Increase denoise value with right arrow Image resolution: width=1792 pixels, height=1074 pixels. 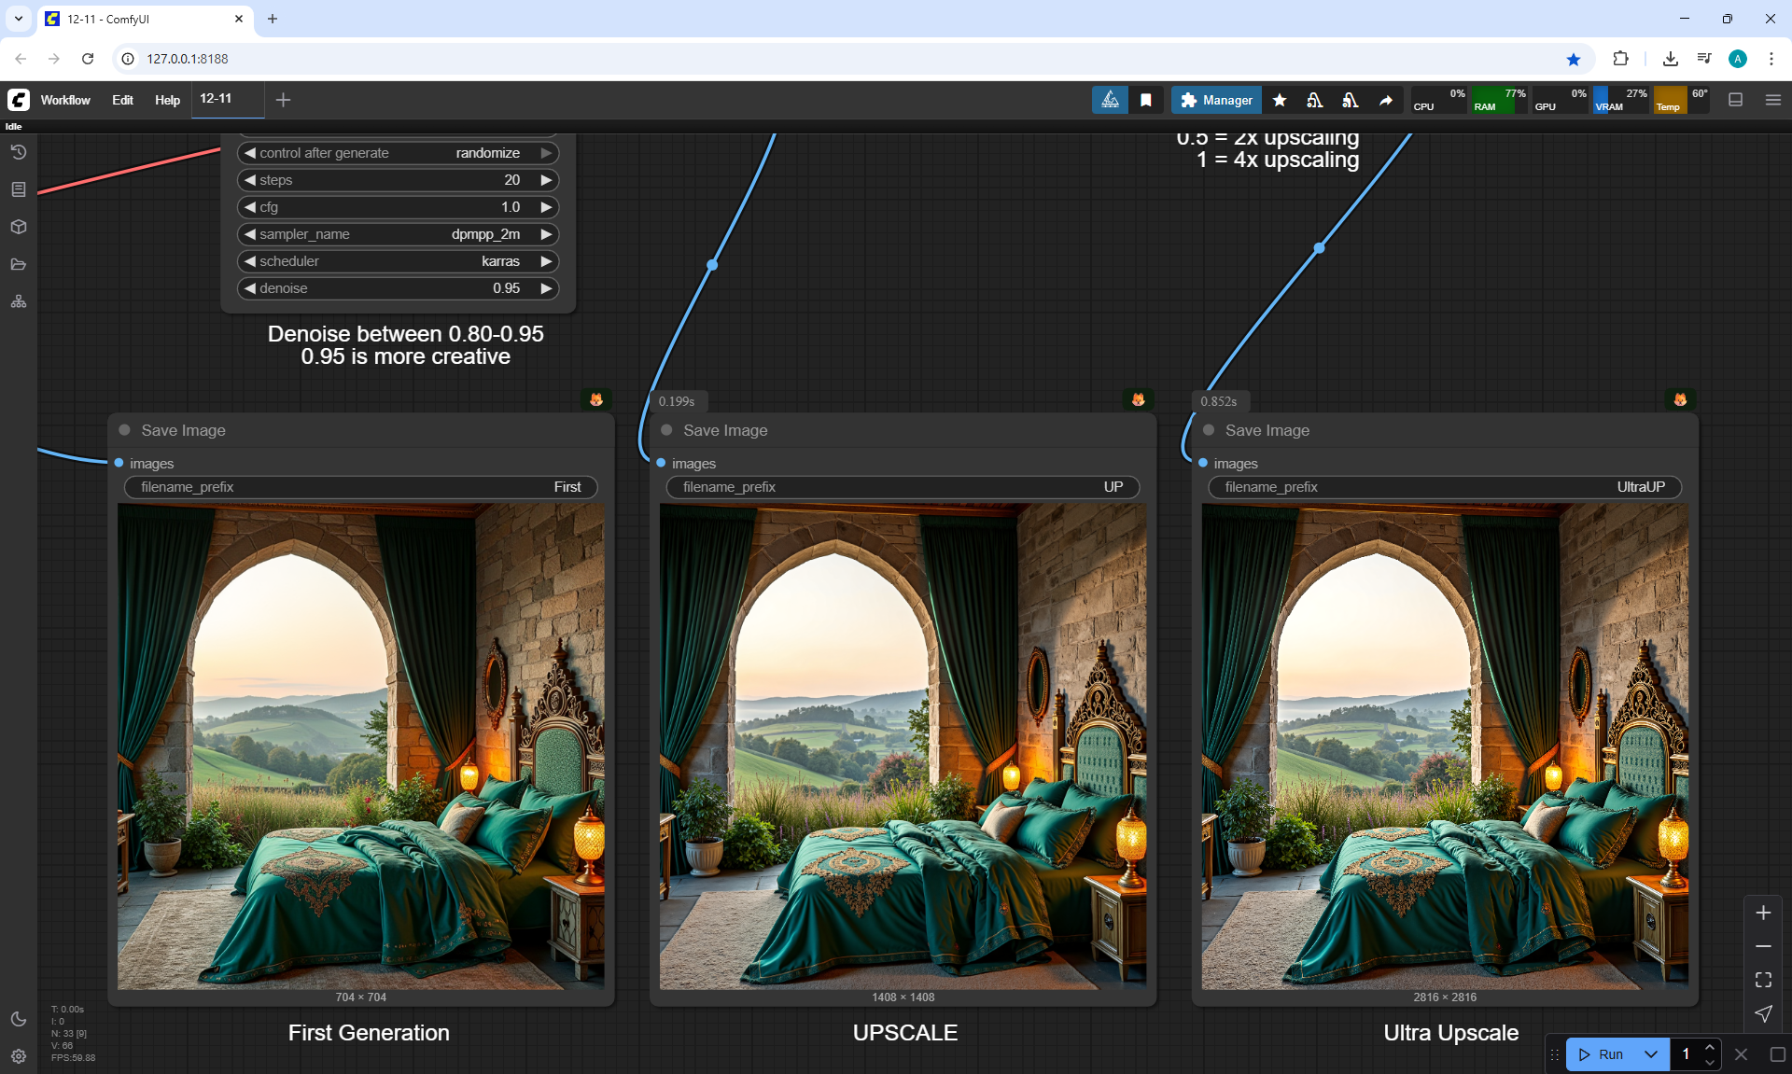(546, 288)
